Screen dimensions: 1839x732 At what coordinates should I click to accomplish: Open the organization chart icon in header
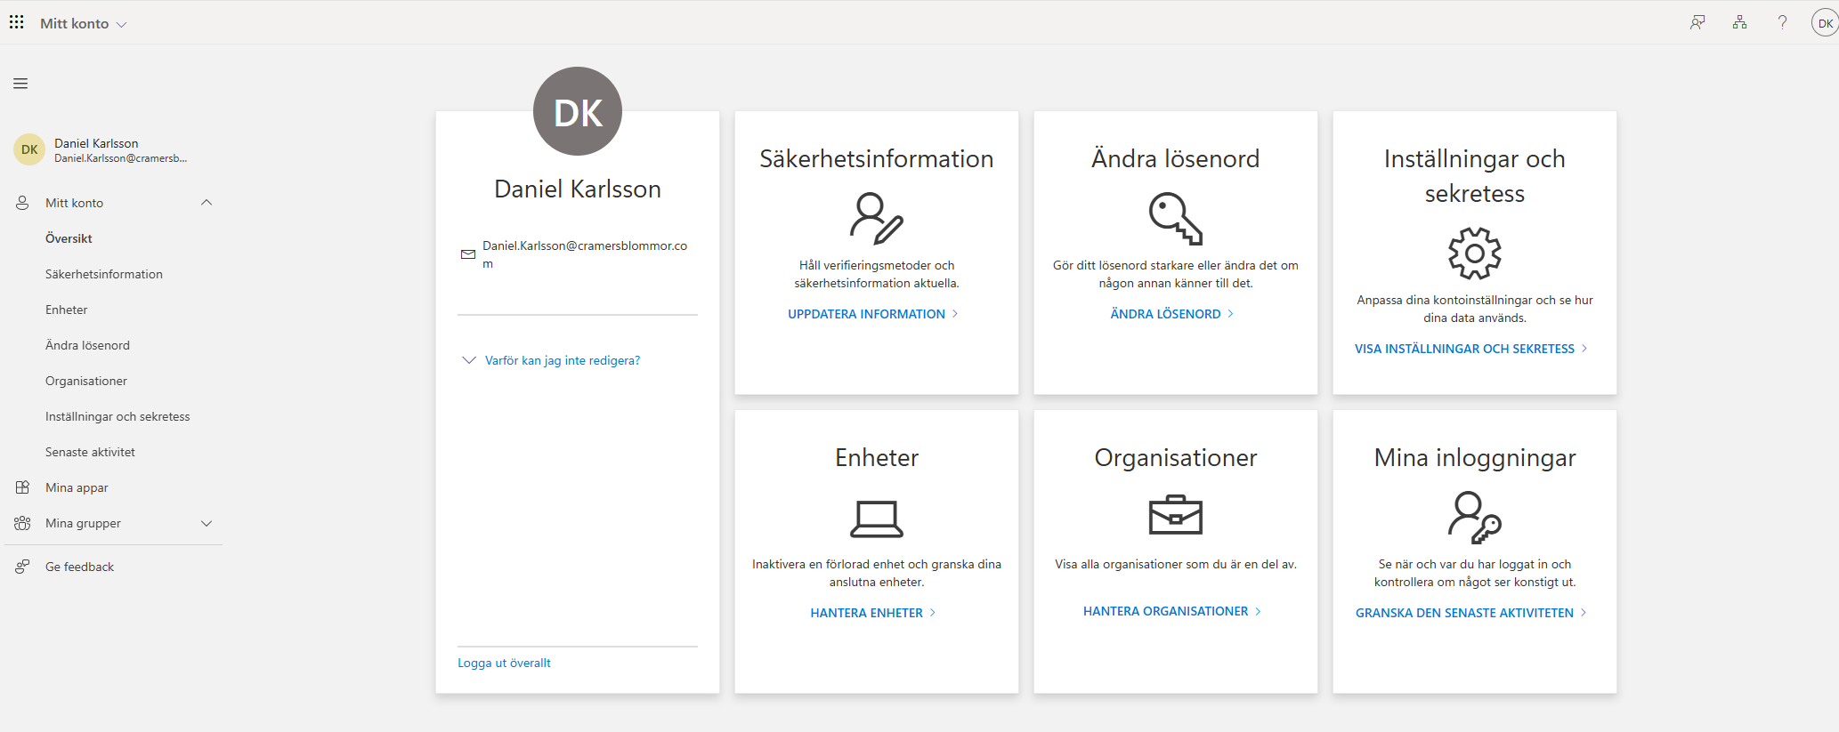tap(1739, 23)
